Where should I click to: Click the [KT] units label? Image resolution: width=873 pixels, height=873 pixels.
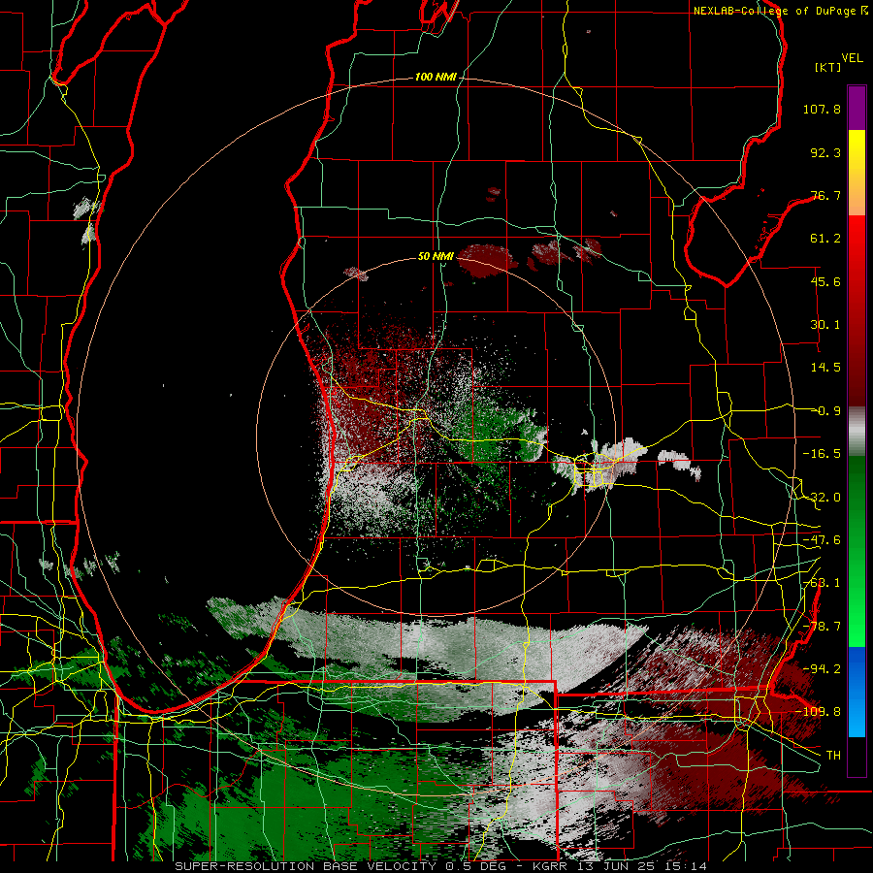(828, 67)
